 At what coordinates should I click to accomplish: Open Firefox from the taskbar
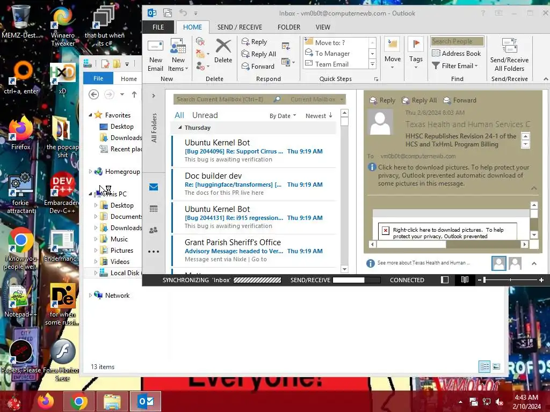click(46, 401)
